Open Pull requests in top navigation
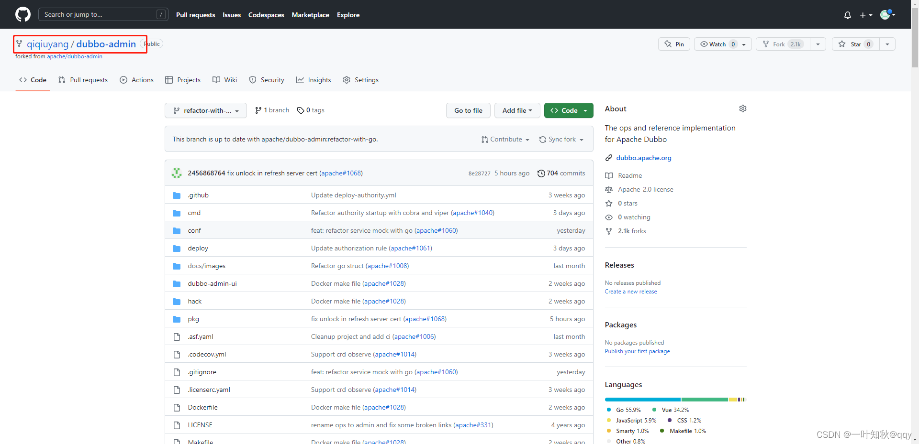Viewport: 919px width, 444px height. tap(195, 15)
